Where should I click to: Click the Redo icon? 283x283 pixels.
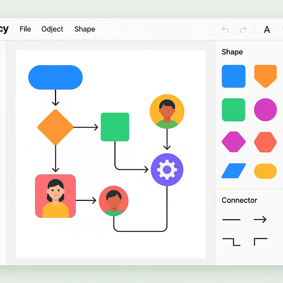[243, 30]
